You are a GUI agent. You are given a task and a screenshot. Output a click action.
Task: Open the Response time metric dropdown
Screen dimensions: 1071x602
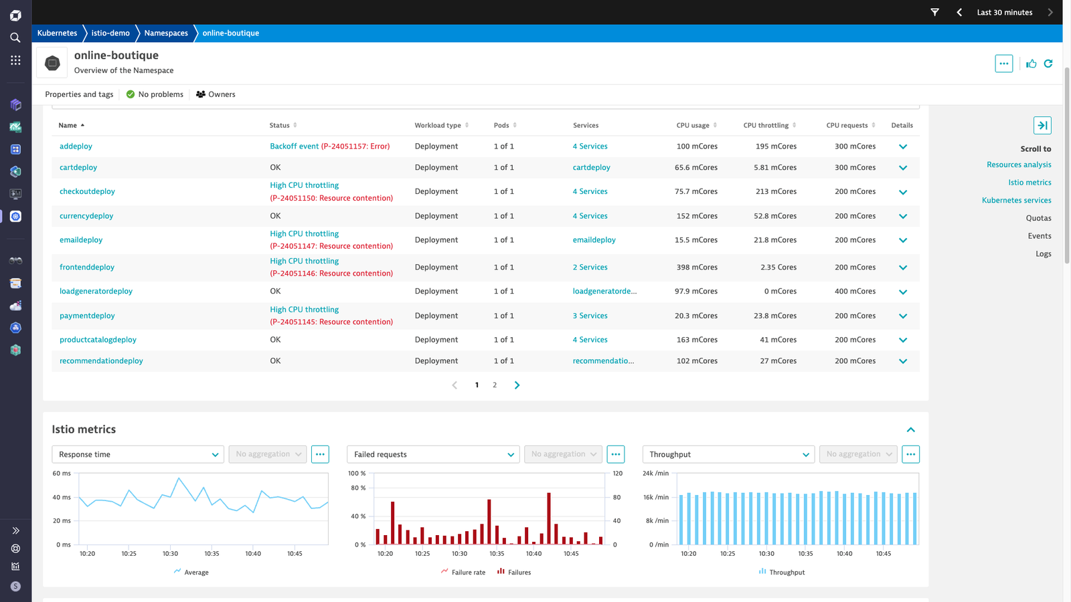click(x=138, y=454)
